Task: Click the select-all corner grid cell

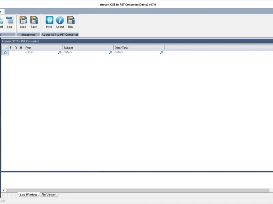Action: tap(5, 48)
